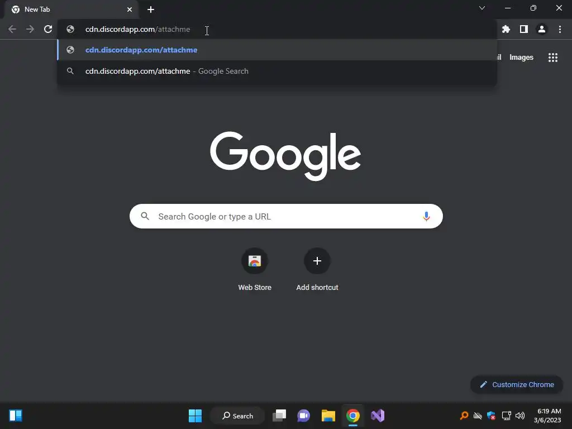Click the Chrome taskbar icon
572x429 pixels.
click(353, 416)
